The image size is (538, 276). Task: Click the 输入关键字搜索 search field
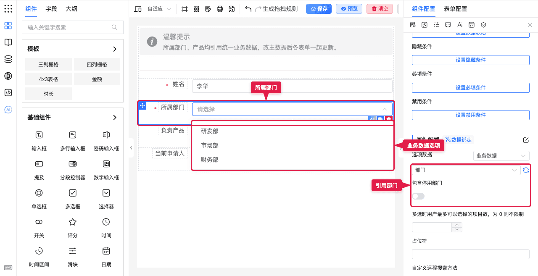point(73,27)
